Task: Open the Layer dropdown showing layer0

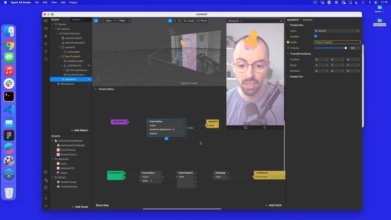Action: pyautogui.click(x=337, y=31)
